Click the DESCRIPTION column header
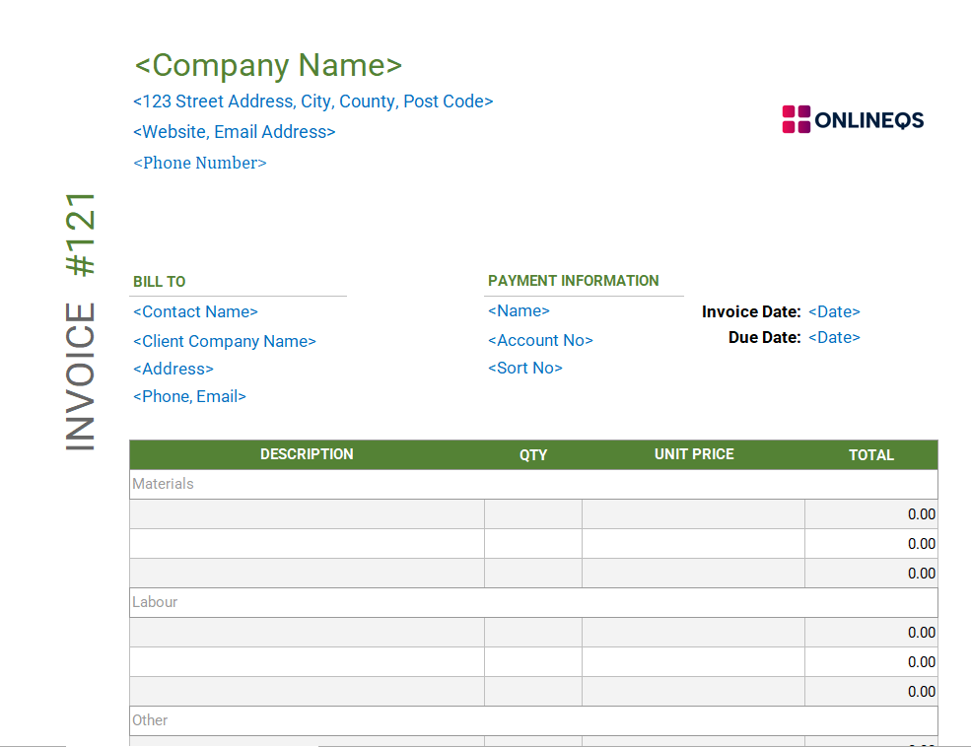Screen dimensions: 971x747 click(x=307, y=454)
